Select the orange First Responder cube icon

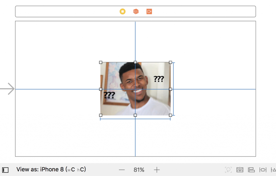coord(136,12)
